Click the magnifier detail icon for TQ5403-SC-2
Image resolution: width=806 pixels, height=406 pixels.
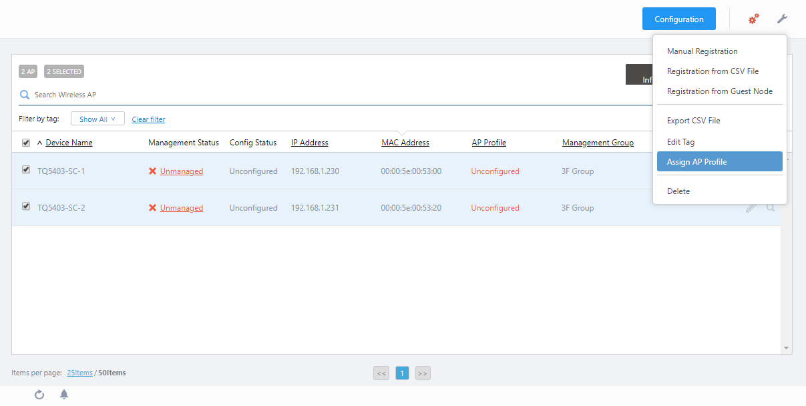click(x=771, y=208)
